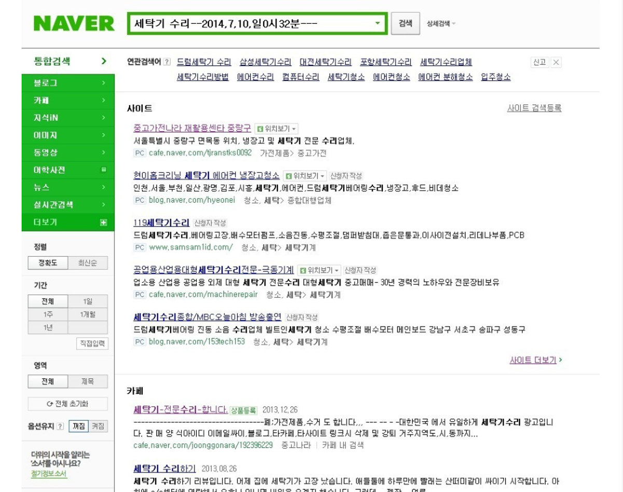Click 절기정보소서 link

click(x=49, y=474)
